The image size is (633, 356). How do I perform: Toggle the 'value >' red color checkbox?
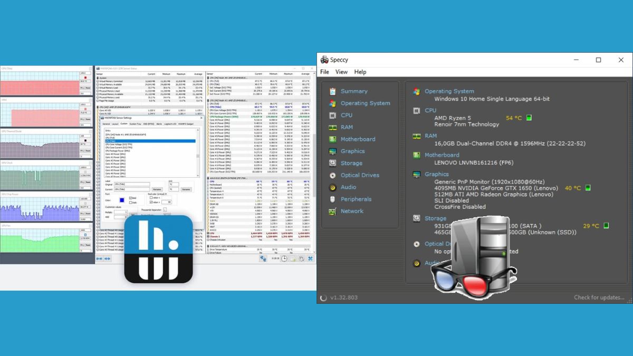(151, 202)
